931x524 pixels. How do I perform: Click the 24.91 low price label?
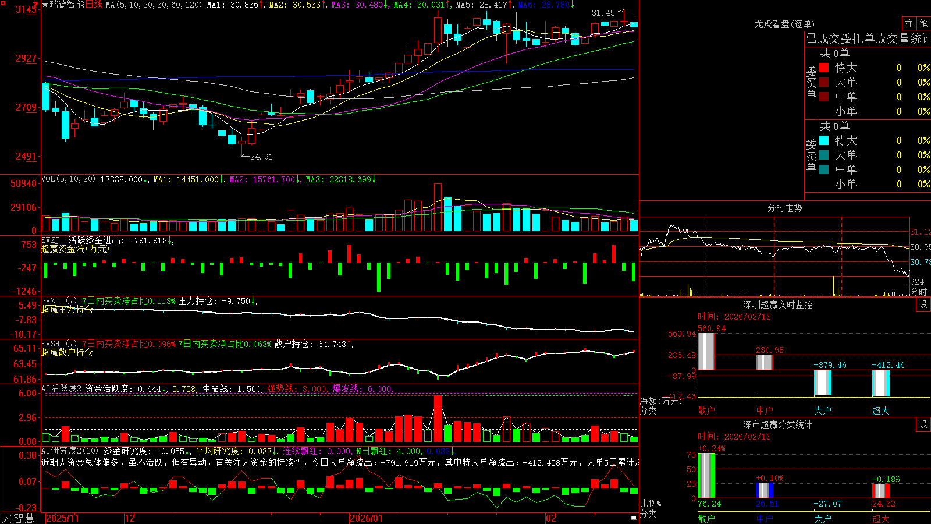261,157
